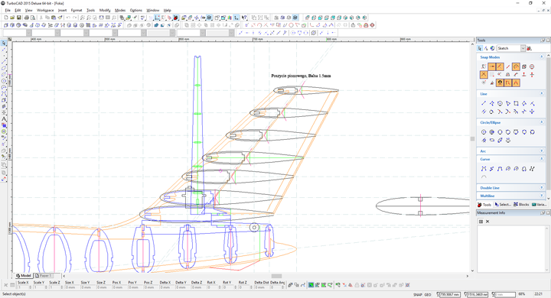Toggle the Arc center snap mode

516,66
